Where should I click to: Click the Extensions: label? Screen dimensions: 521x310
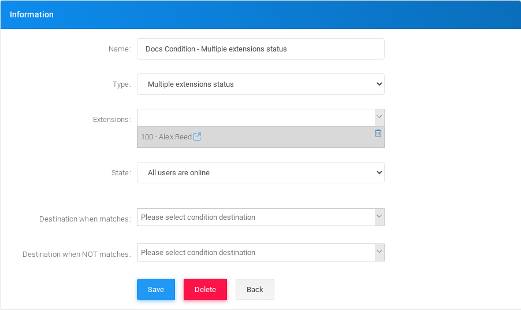(112, 119)
